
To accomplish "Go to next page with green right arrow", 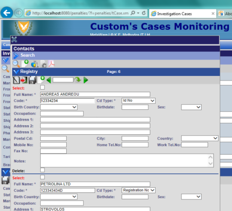I will pos(85,80).
